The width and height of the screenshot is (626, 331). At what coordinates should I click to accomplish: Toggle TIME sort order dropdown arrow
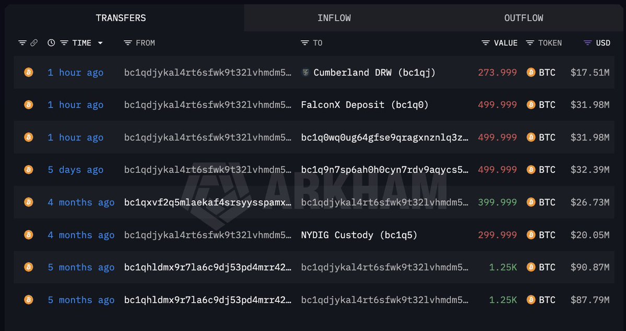pyautogui.click(x=100, y=43)
